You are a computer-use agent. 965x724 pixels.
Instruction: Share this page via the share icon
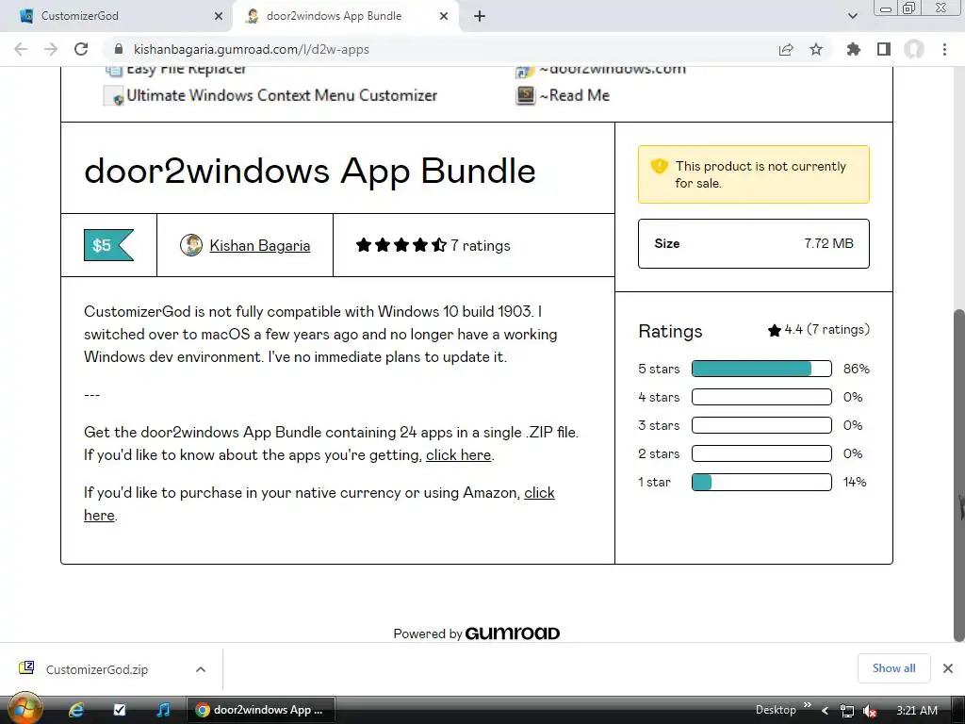(786, 49)
